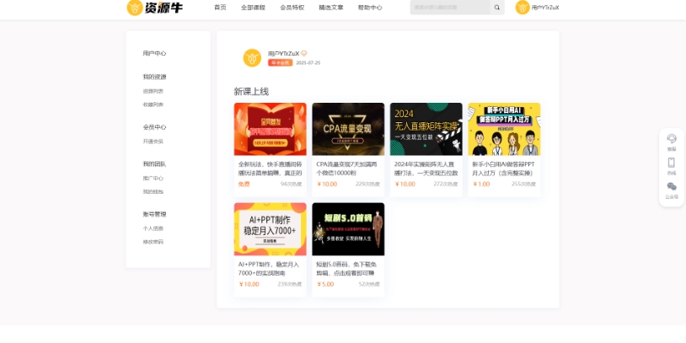Click the 255次热度 count
Image resolution: width=686 pixels, height=343 pixels.
pyautogui.click(x=523, y=185)
